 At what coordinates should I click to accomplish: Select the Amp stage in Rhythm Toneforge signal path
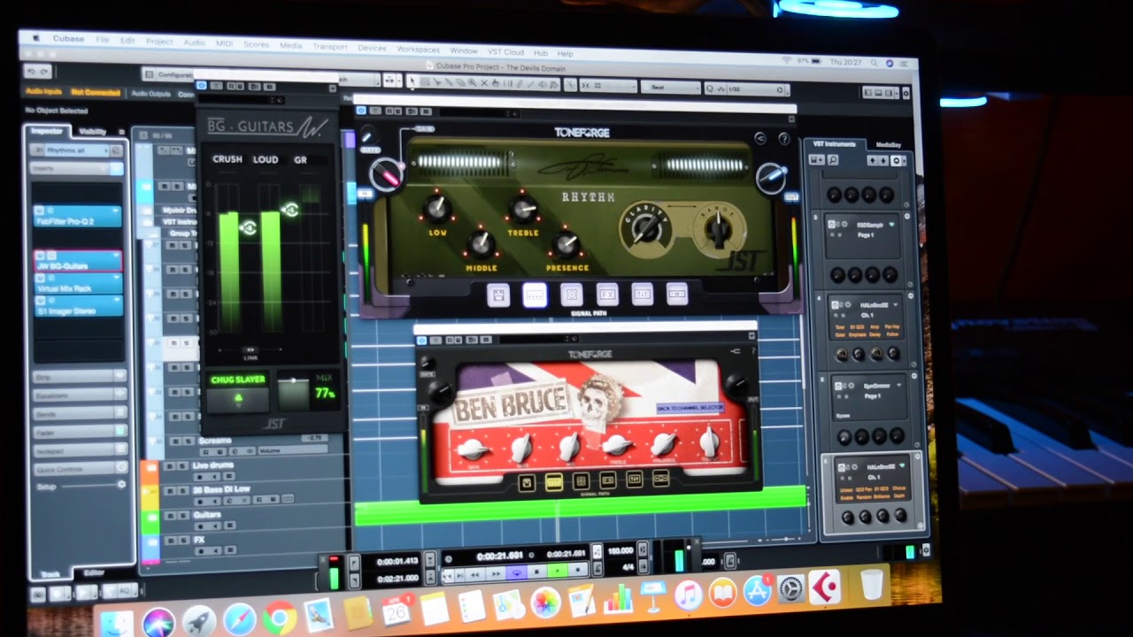535,295
